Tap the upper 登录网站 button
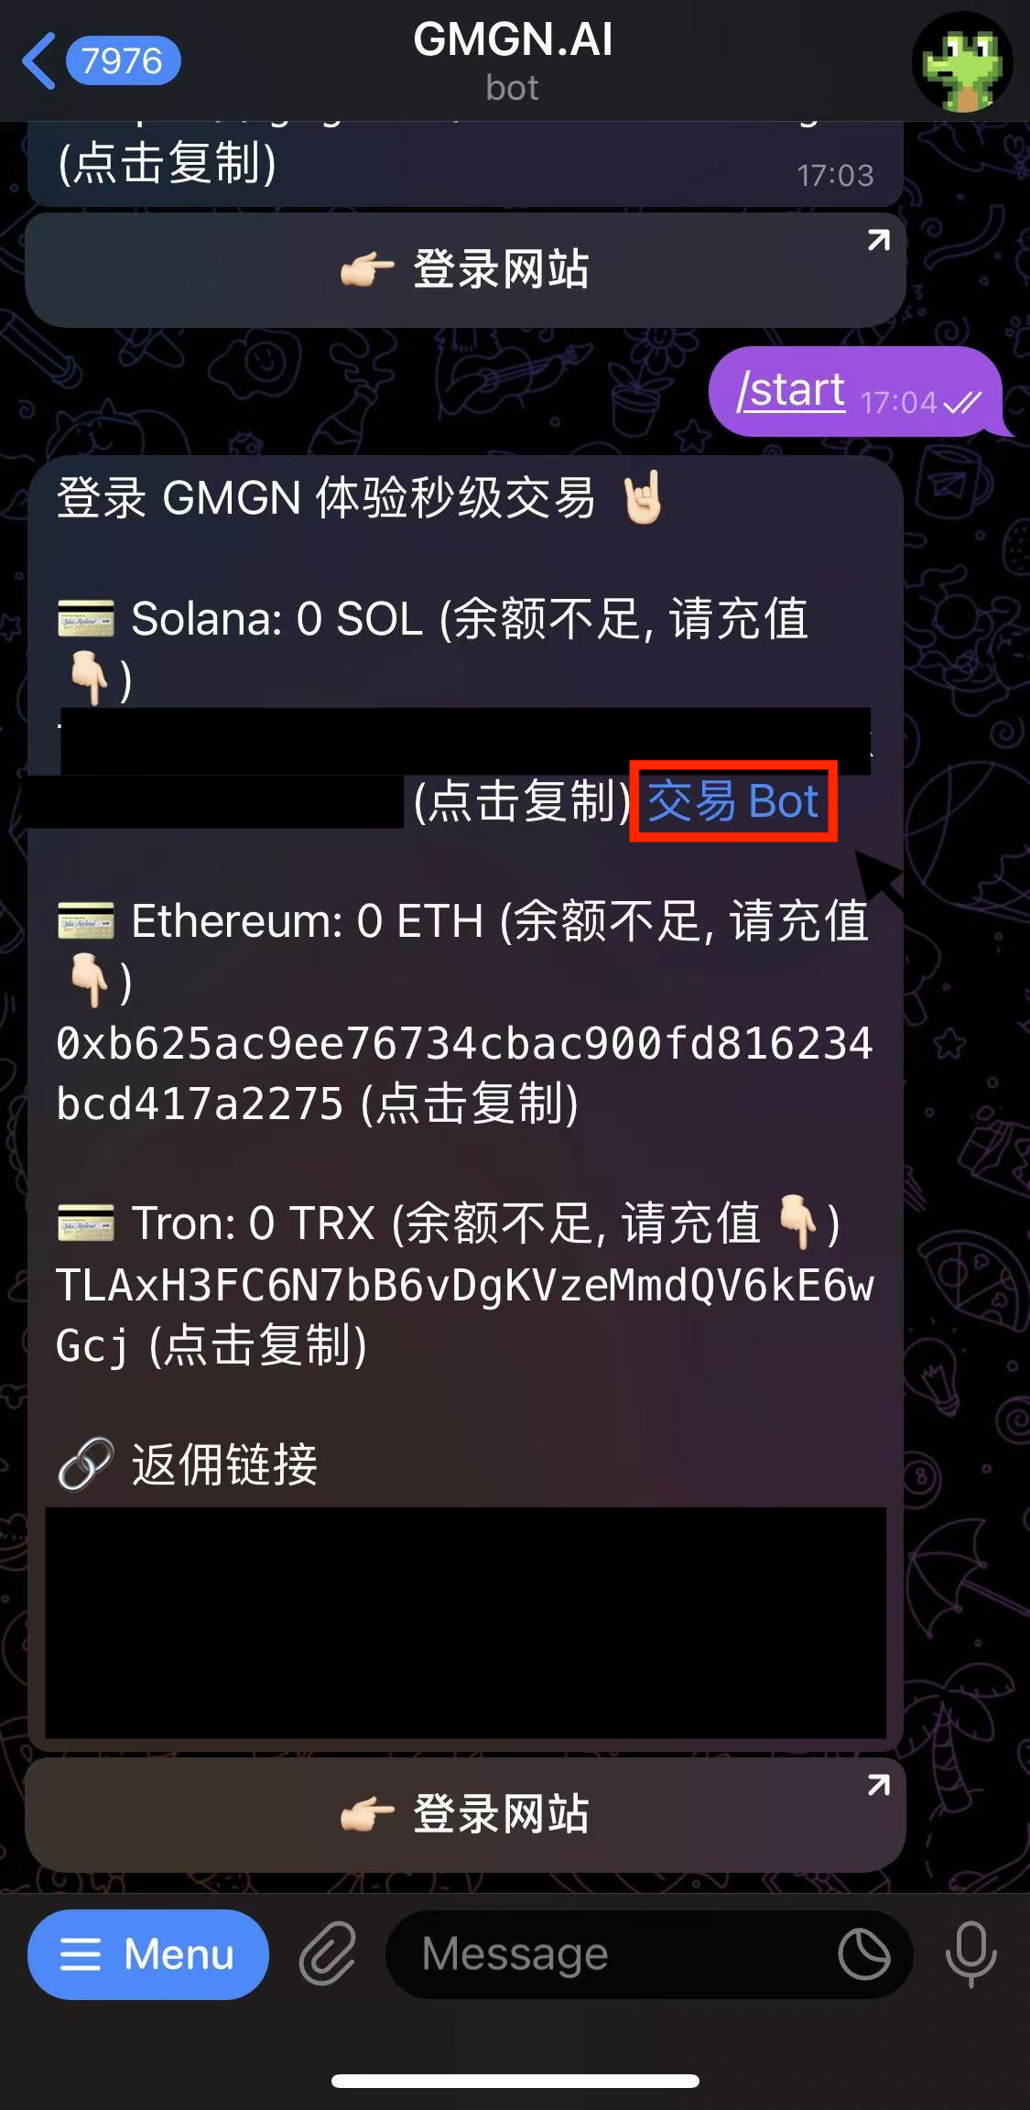Screen dimensions: 1030x2110 (x=465, y=270)
